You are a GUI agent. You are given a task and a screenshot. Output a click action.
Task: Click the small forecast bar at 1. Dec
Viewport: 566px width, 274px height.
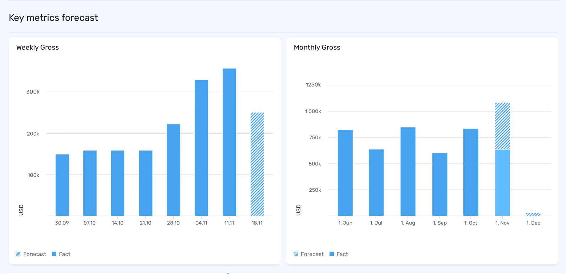[x=534, y=214]
